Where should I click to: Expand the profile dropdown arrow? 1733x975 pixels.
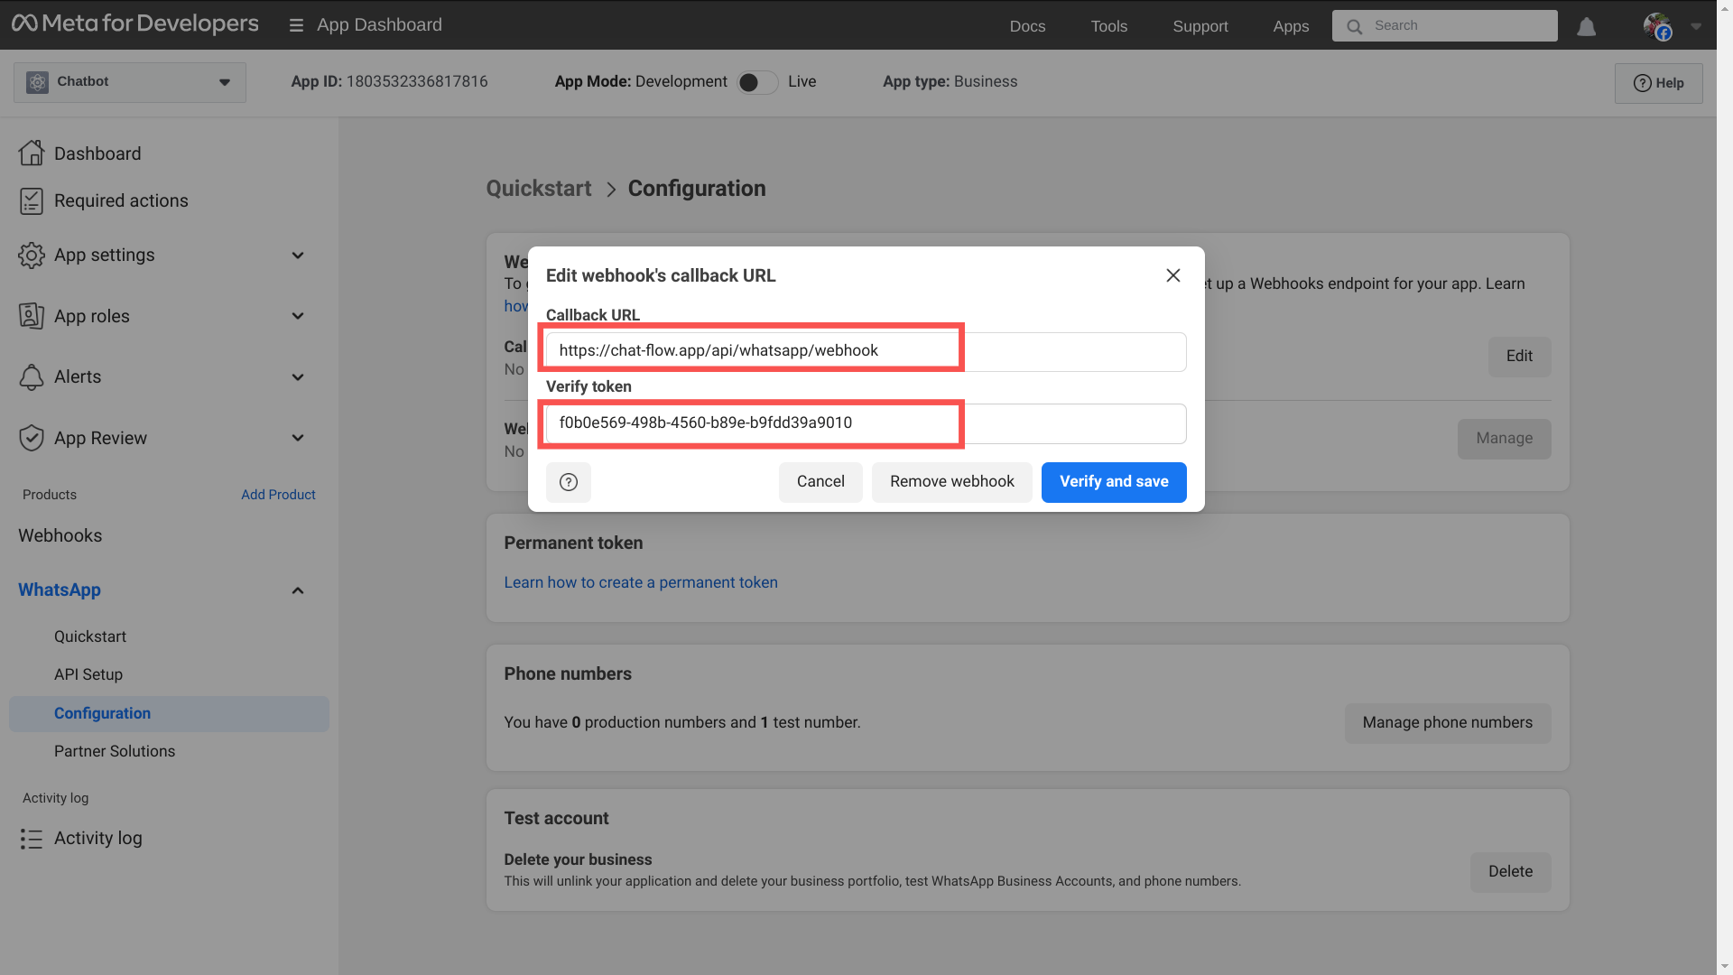click(x=1696, y=26)
